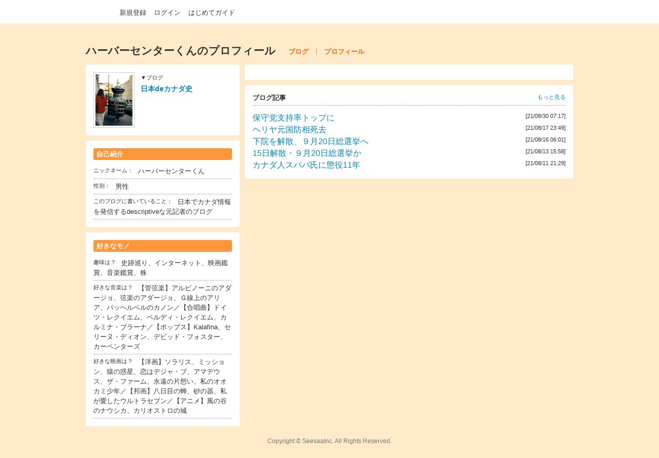This screenshot has width=659, height=458.
Task: Select the date [21/08/13 15:58]
Action: point(546,152)
